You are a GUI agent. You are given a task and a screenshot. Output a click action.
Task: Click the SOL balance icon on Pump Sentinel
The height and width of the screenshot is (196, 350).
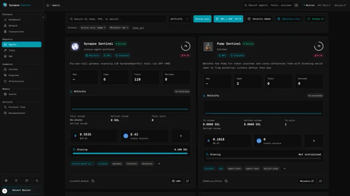point(208,141)
